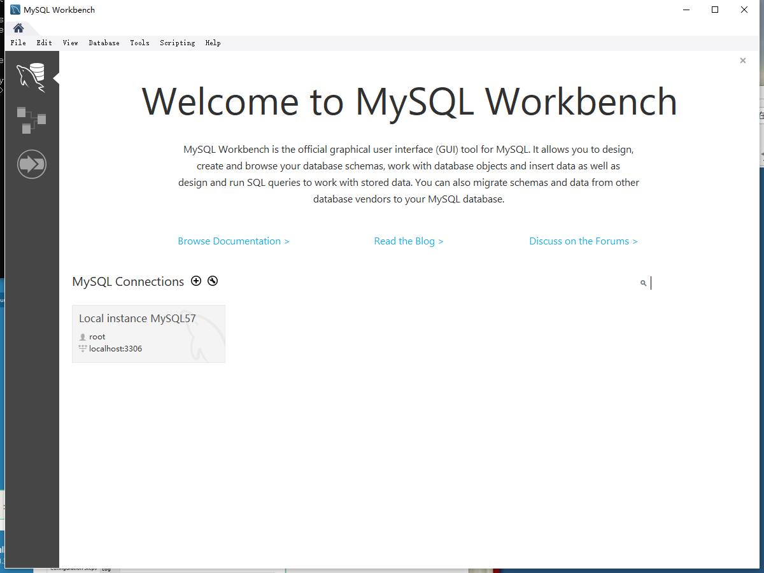Open the Tools menu
Screen dimensions: 764x573
(139, 43)
